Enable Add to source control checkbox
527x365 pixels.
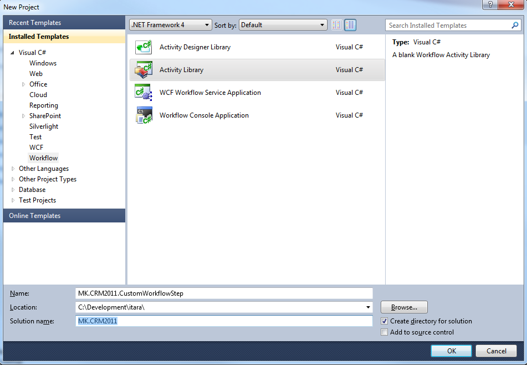coord(384,332)
